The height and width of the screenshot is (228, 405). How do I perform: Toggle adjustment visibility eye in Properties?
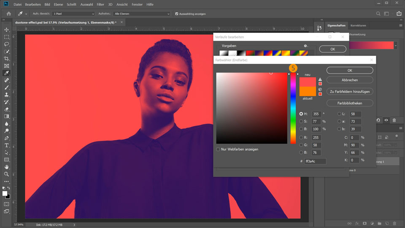click(x=386, y=120)
